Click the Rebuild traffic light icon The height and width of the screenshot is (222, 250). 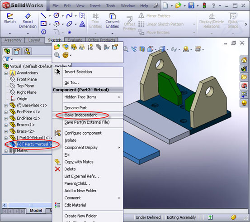click(204, 5)
